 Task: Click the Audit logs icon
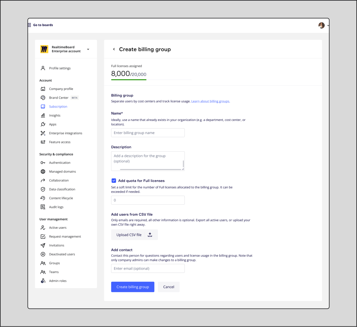(43, 207)
